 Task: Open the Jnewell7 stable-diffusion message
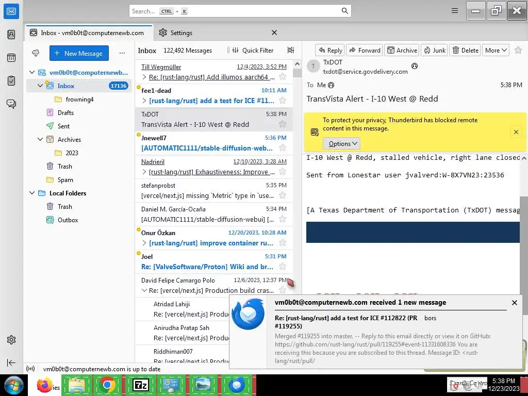[x=214, y=143]
